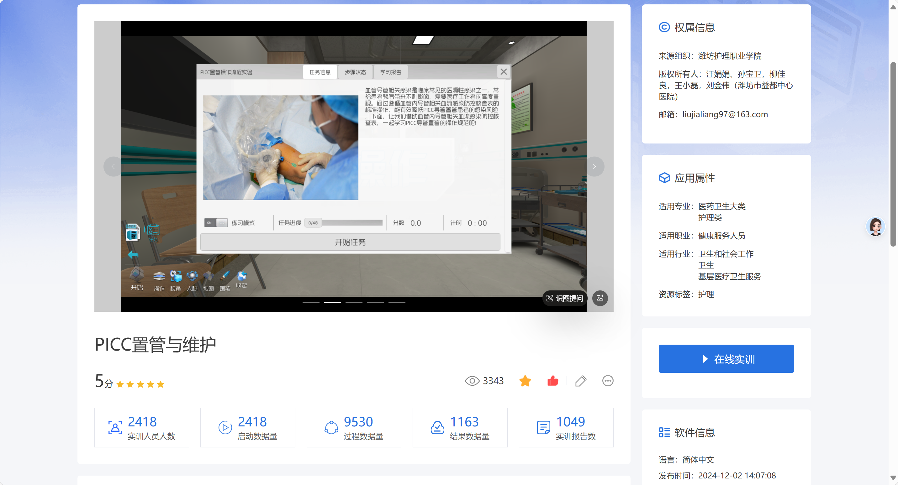Open the more options ellipsis icon
898x485 pixels.
(608, 381)
